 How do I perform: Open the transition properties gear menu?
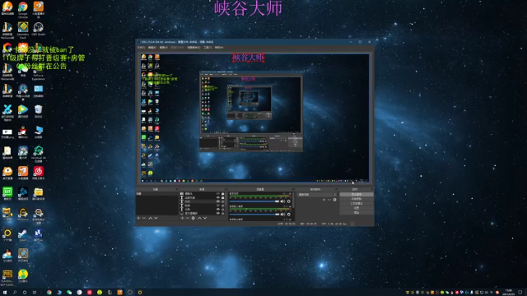point(335,200)
